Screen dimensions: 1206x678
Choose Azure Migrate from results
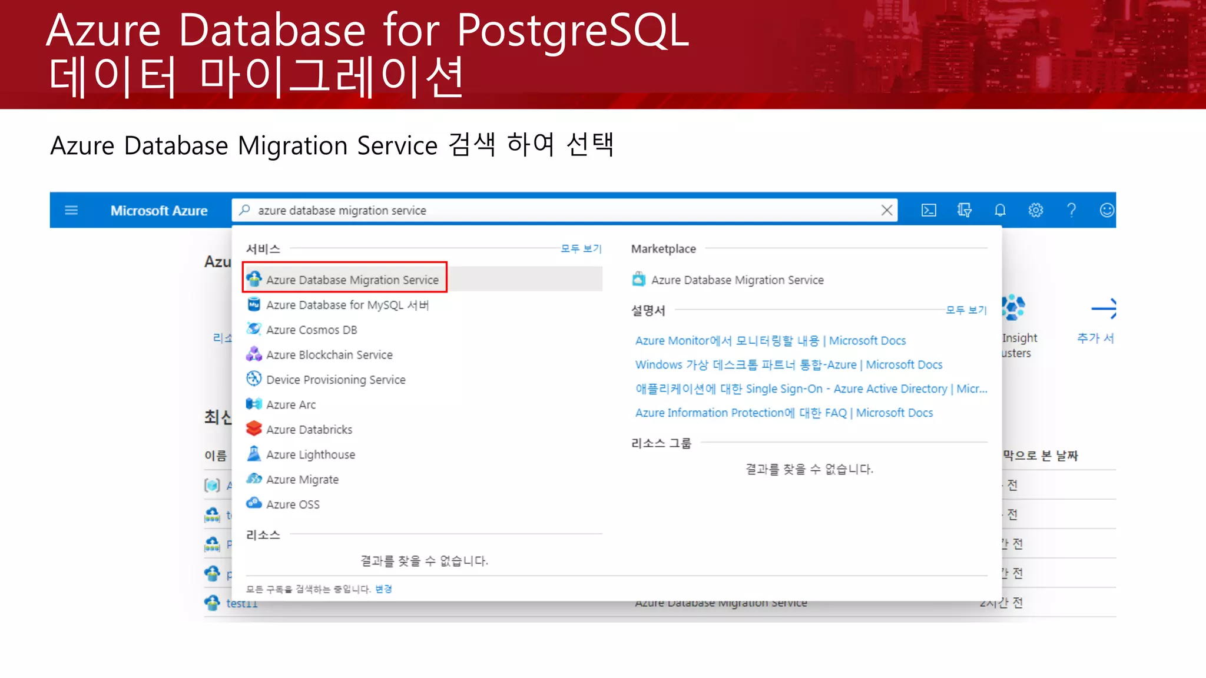[x=302, y=480]
